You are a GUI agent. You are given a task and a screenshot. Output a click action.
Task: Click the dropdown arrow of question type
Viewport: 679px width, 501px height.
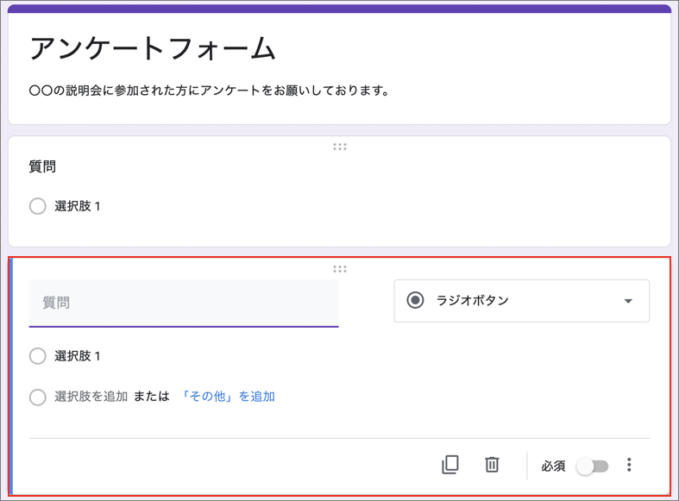tap(628, 301)
